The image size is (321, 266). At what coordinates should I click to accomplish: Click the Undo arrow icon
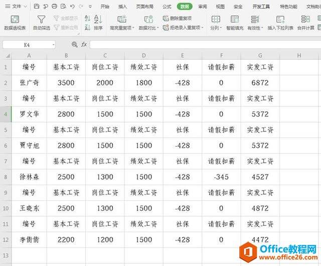tap(72, 7)
